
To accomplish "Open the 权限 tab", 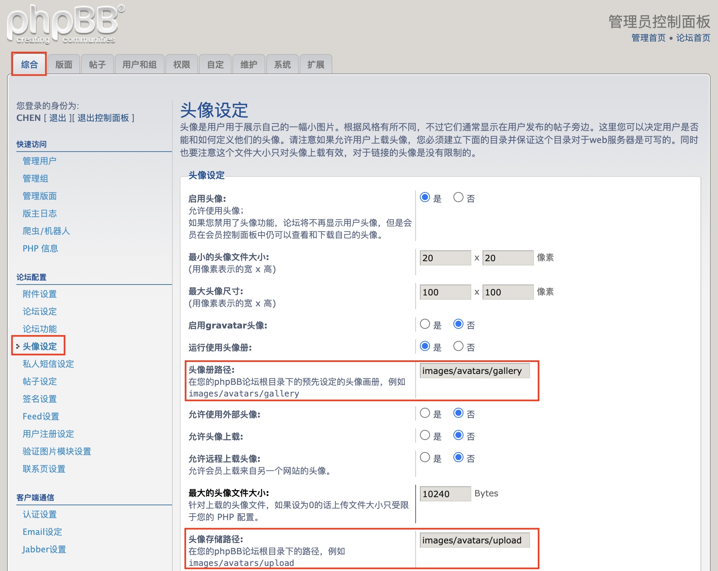I will click(181, 65).
